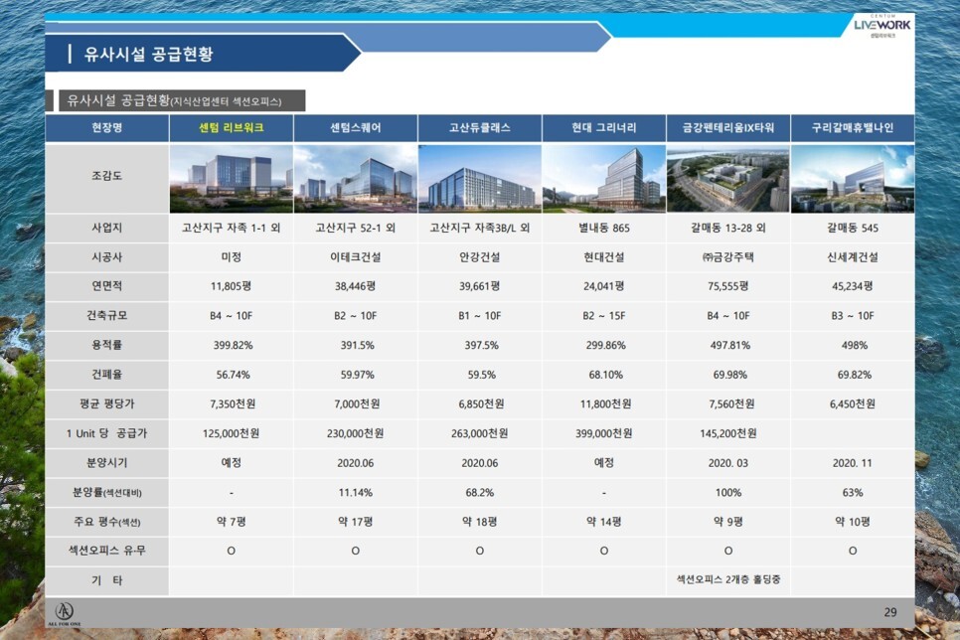Click the 분양률 row label
Screen dimensions: 960x640
click(x=106, y=492)
